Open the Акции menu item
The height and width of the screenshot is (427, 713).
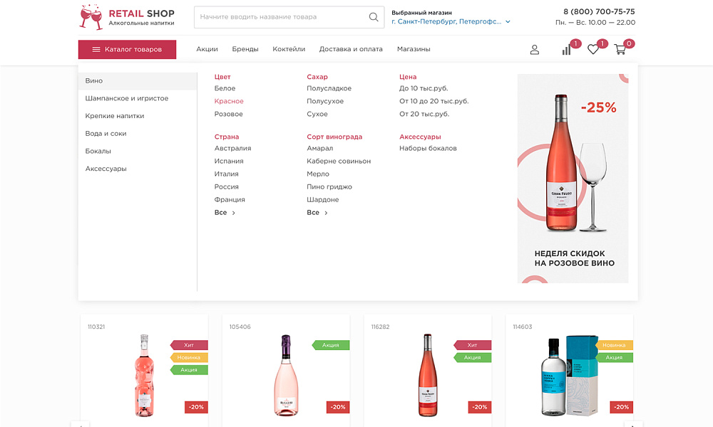[x=207, y=50]
